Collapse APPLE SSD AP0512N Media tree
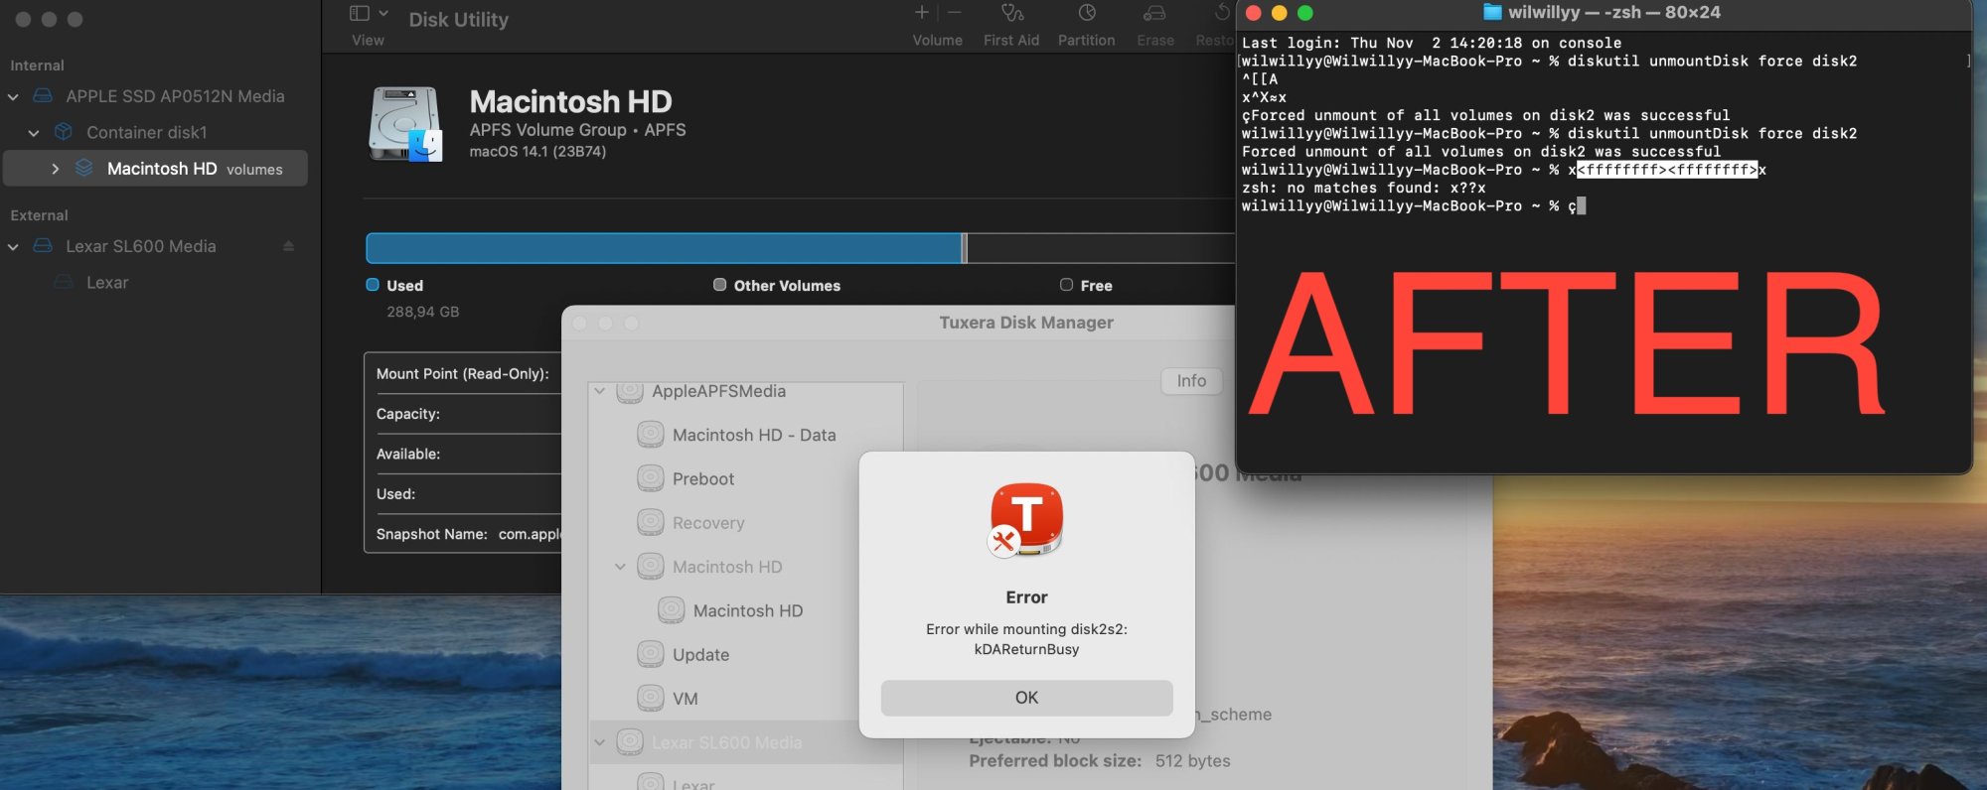Image resolution: width=1987 pixels, height=790 pixels. click(13, 96)
